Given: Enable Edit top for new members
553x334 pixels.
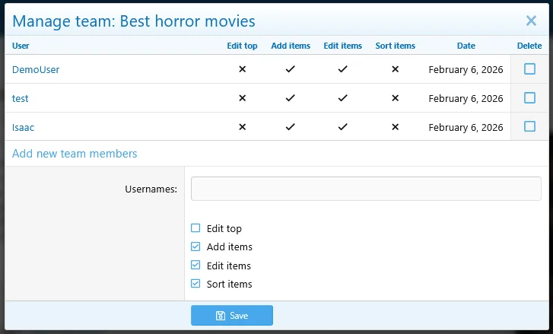Looking at the screenshot, I should (195, 228).
